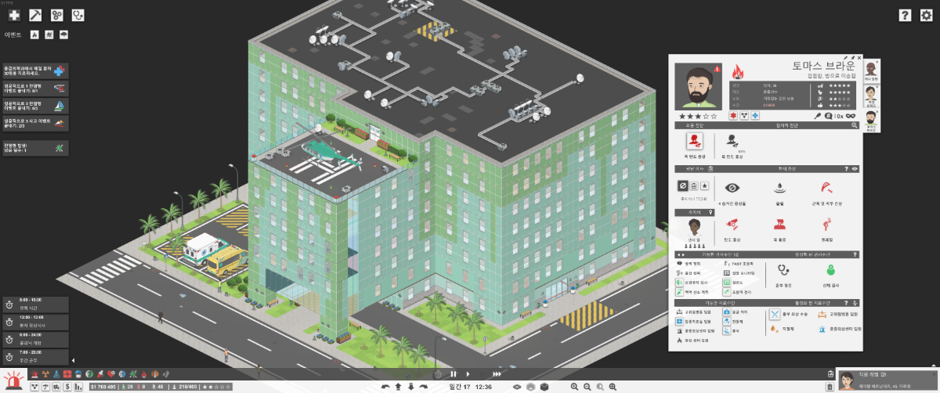
Task: Toggle the automatic-treatment circle-slash option
Action: [x=683, y=186]
